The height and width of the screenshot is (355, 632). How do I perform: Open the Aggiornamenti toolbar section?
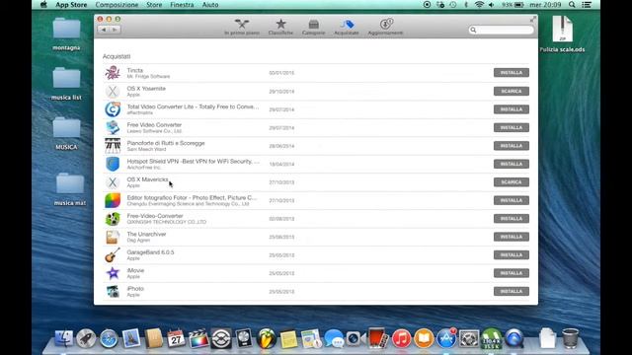click(x=385, y=27)
